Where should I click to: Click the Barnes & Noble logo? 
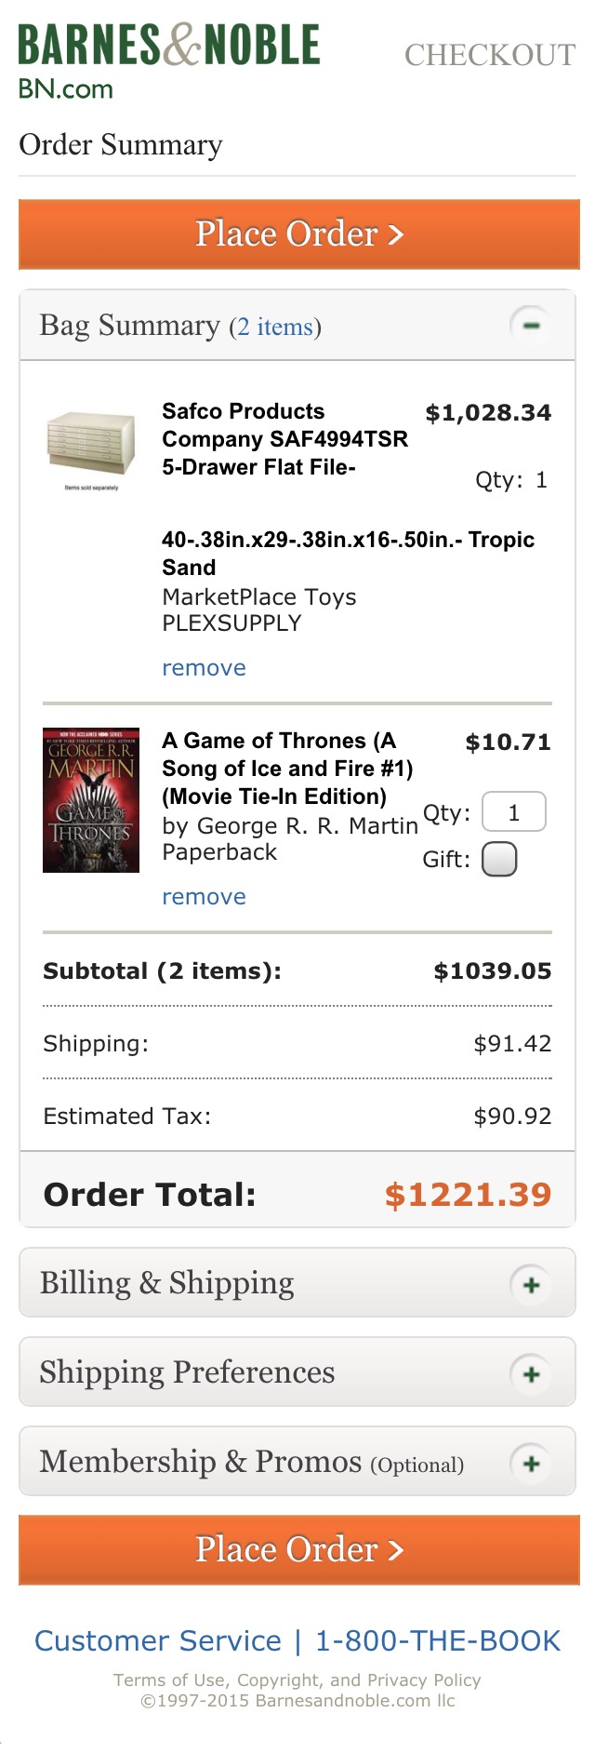click(x=168, y=60)
